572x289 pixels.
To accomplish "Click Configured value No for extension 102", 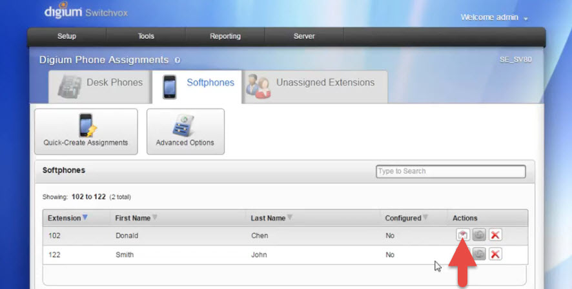I will (x=390, y=235).
